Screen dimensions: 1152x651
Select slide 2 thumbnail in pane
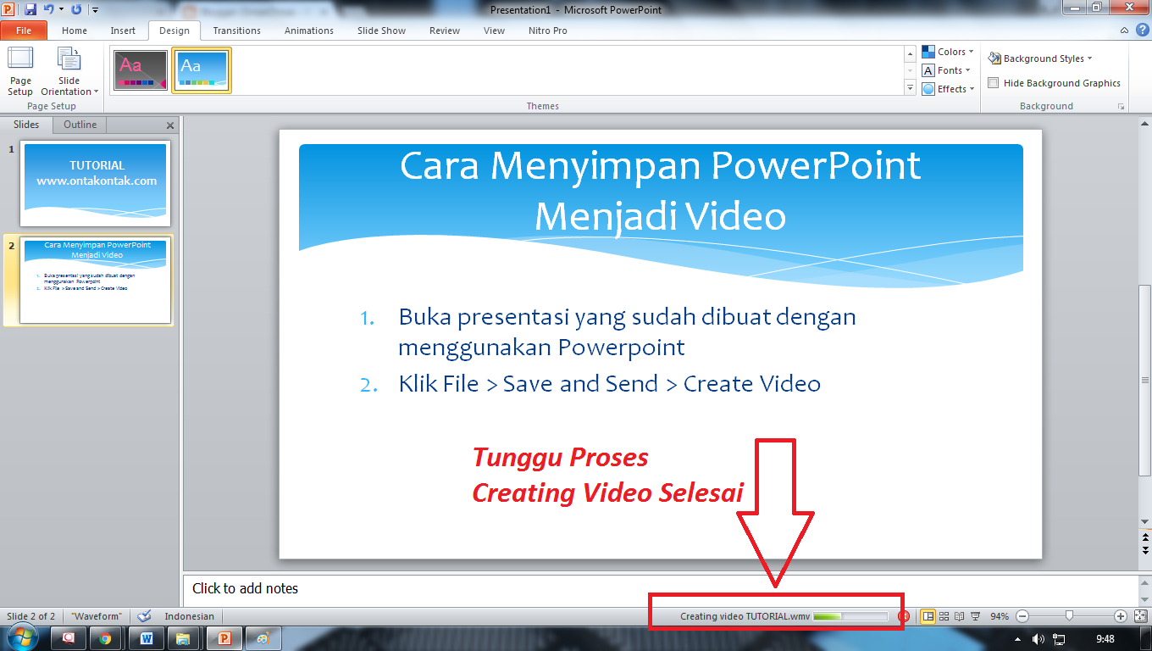point(96,281)
